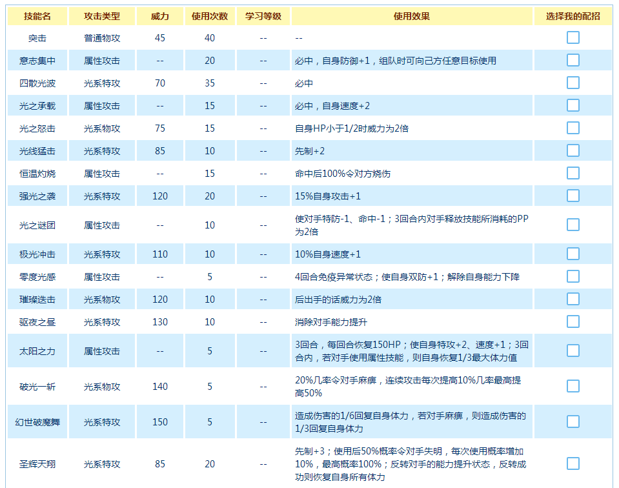619x488 pixels.
Task: Select the 破光一斩 skill checkbox
Action: [573, 386]
